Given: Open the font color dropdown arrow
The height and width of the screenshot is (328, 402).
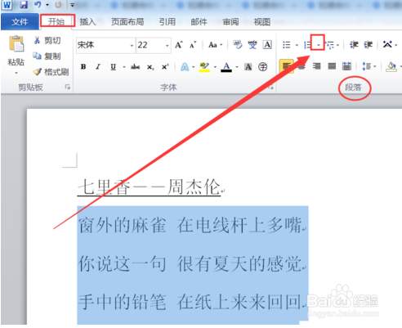Looking at the screenshot, I should [237, 67].
